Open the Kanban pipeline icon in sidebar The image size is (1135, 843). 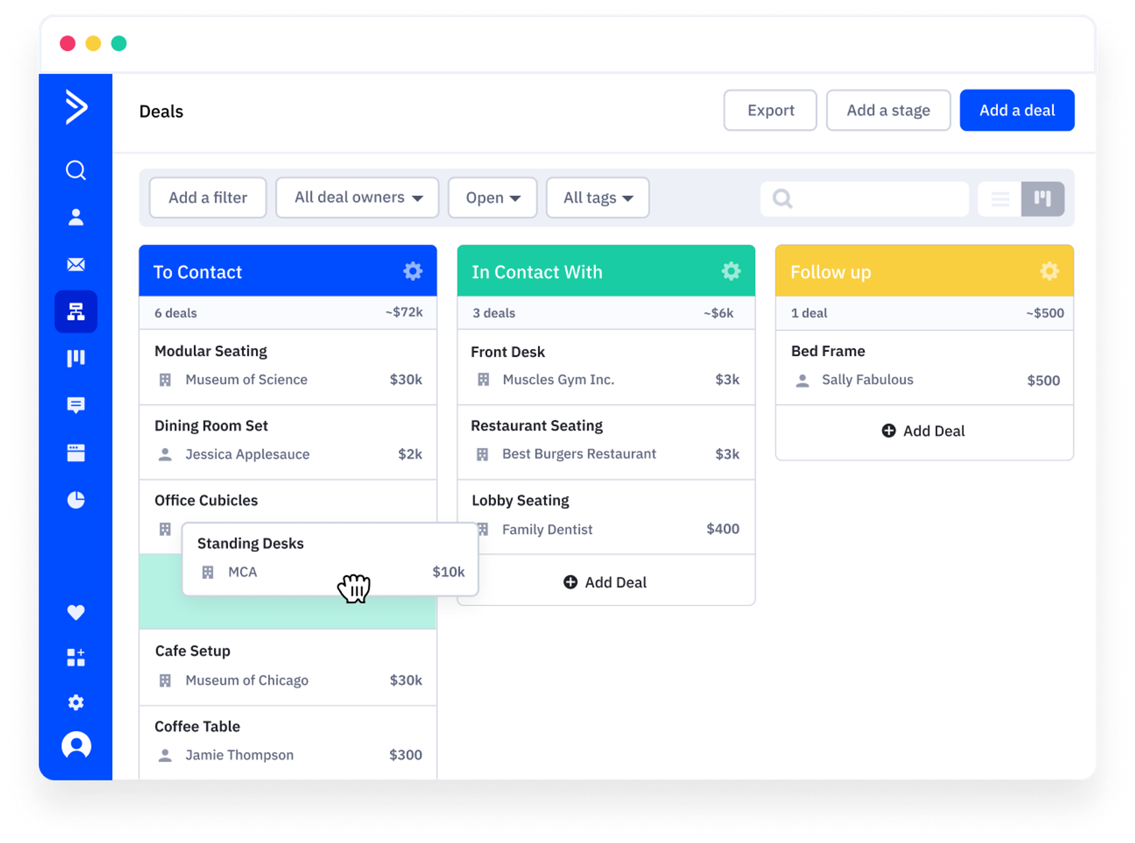pyautogui.click(x=76, y=358)
